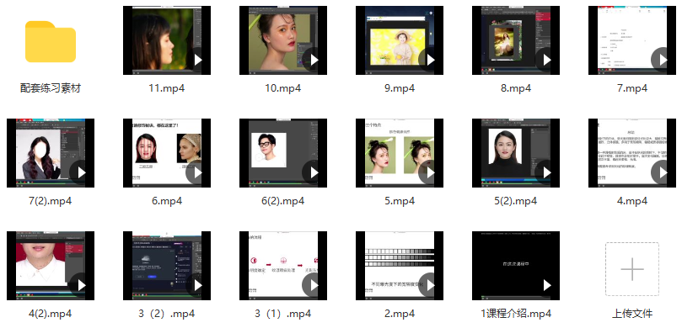Play the 10.mp4 video
Viewport: 682px width, 328px height.
[314, 60]
